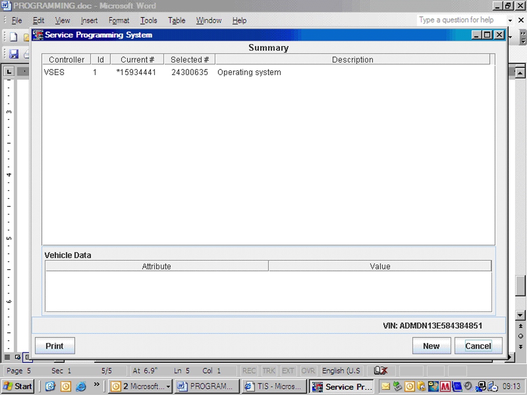
Task: Toggle TRK track changes indicator
Action: pos(269,371)
